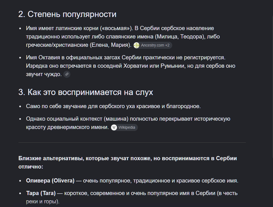Click the bold name «Оливера (Olivera)»
This screenshot has width=273, height=207.
[50, 181]
